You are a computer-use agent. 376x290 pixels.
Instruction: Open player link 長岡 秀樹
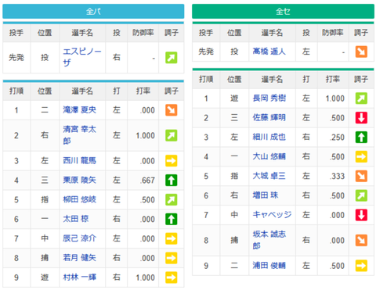pyautogui.click(x=269, y=98)
